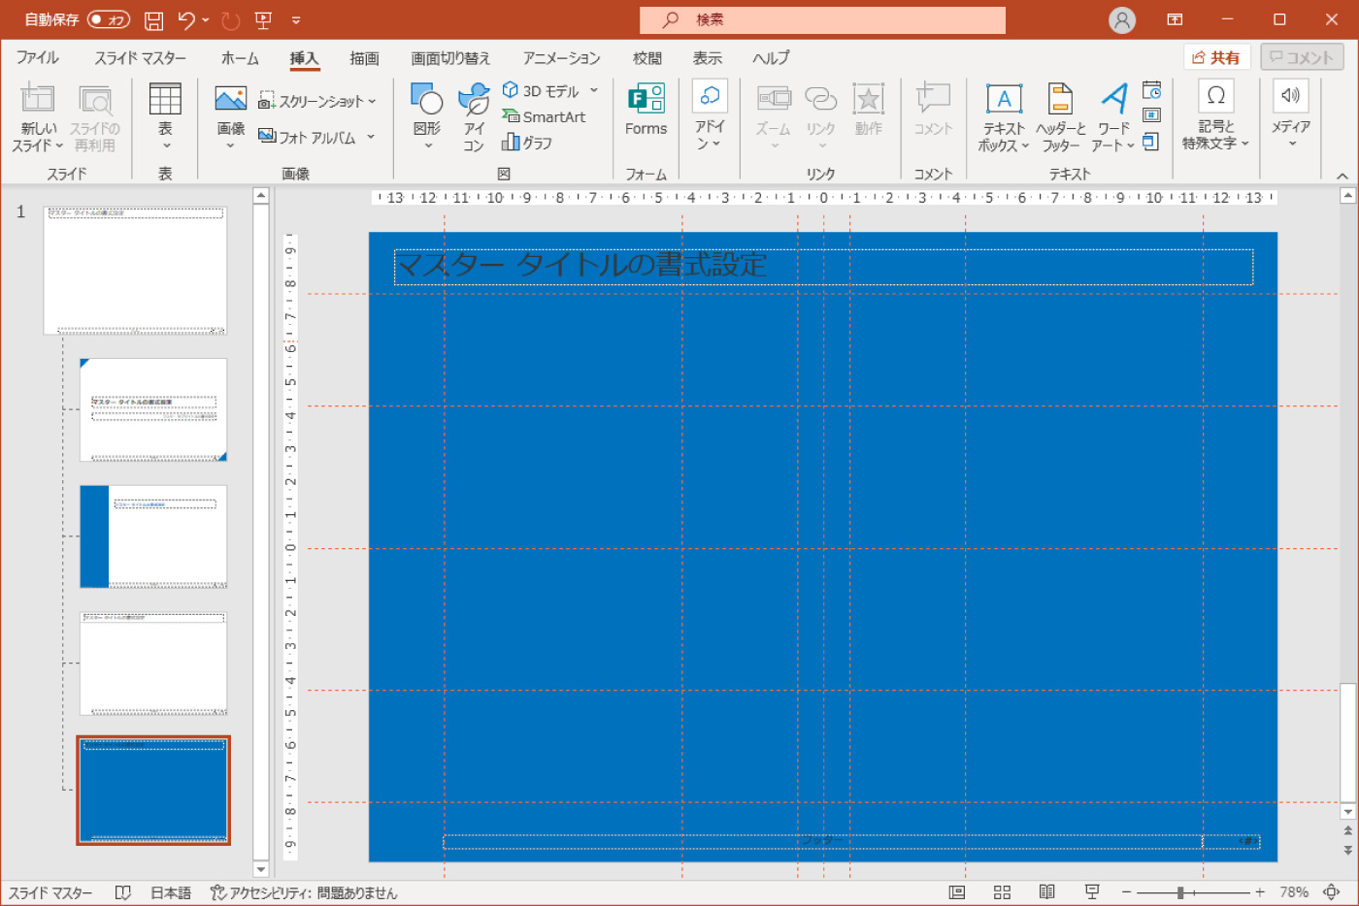Switch to Reading view icon
The image size is (1359, 906).
(x=1047, y=892)
